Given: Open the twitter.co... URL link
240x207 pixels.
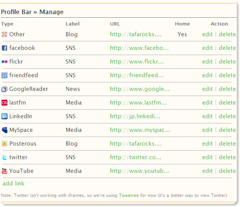Looking at the screenshot, I should click(x=136, y=157).
